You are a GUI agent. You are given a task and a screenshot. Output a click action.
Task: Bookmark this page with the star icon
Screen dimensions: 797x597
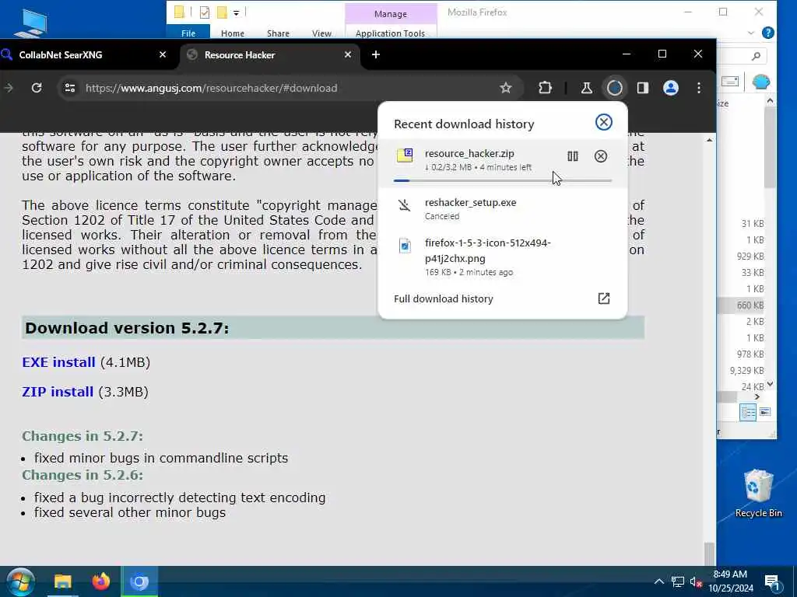coord(505,89)
